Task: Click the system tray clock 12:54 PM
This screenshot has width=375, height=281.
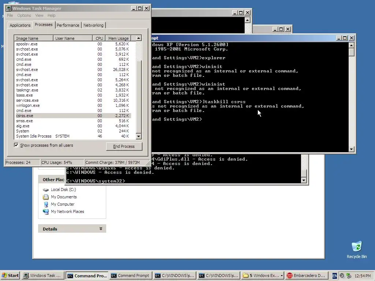Action: [x=363, y=276]
